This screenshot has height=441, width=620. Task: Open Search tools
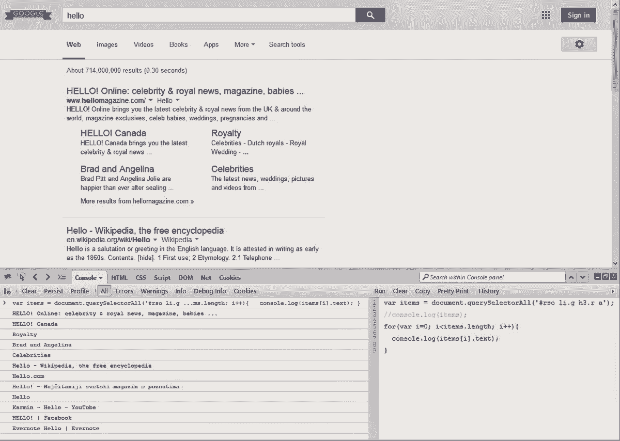click(287, 44)
